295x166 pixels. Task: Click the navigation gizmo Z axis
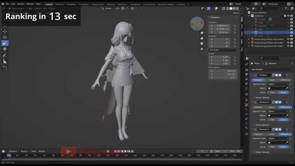pos(197,18)
